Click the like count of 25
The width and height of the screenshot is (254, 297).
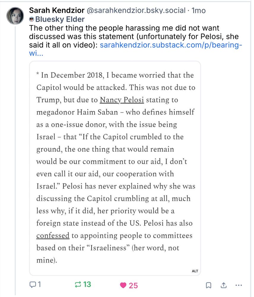point(133,285)
